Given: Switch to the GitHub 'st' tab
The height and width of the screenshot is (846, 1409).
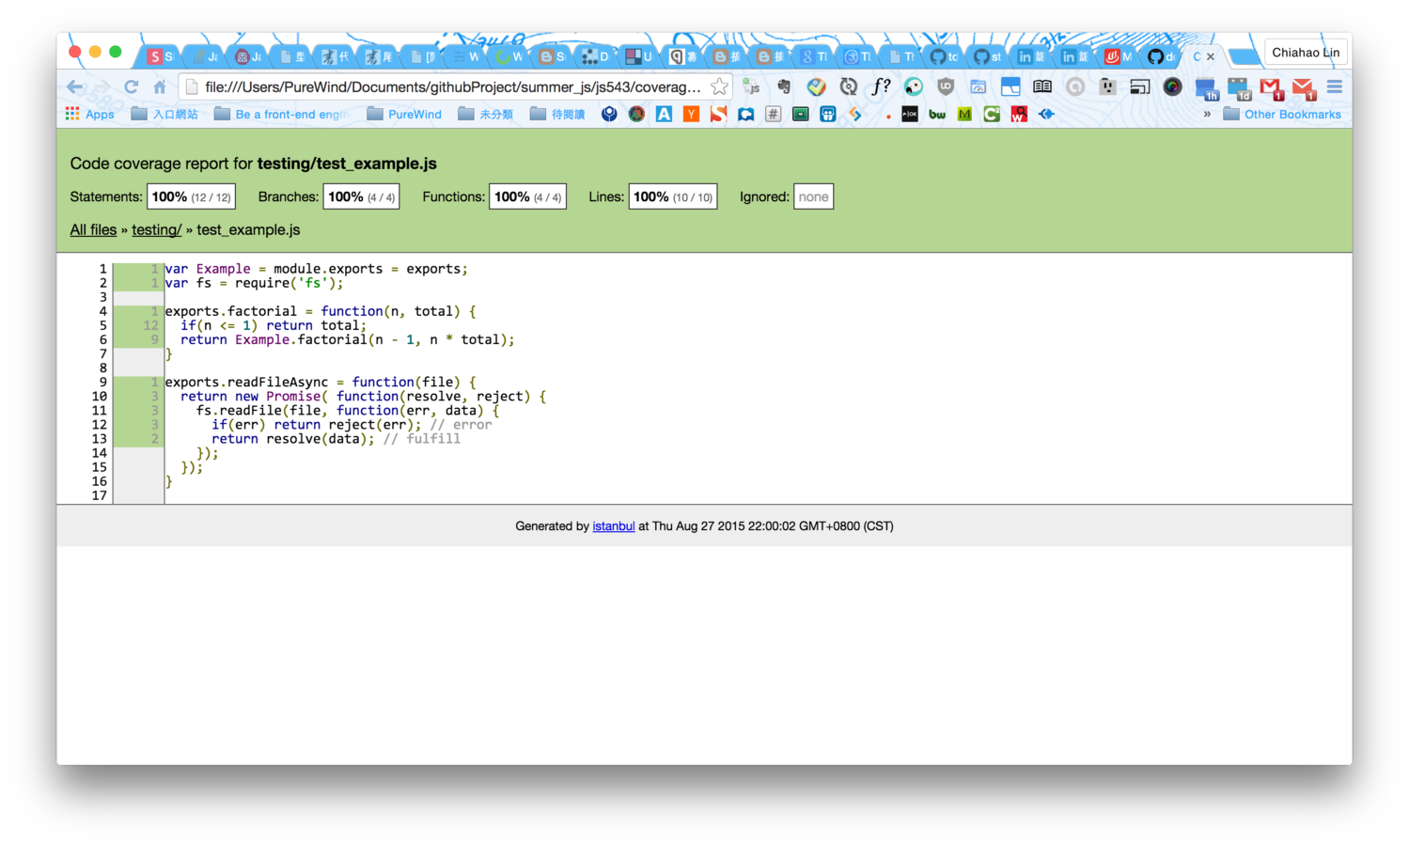Looking at the screenshot, I should (x=987, y=56).
